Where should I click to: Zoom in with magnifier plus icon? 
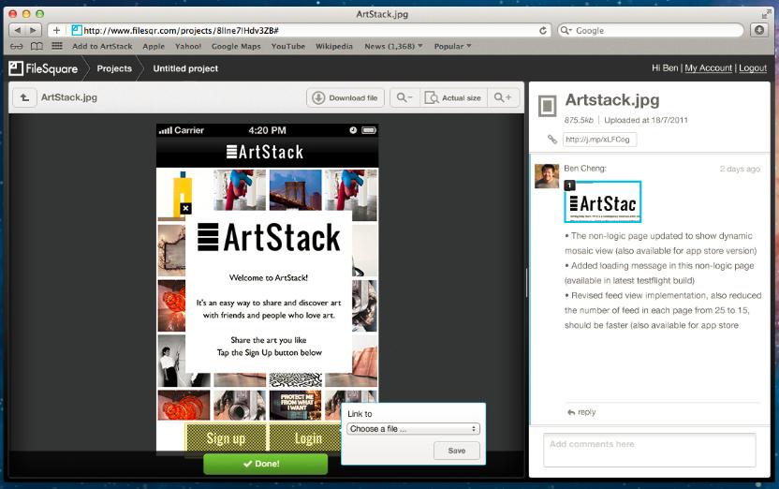click(x=503, y=98)
